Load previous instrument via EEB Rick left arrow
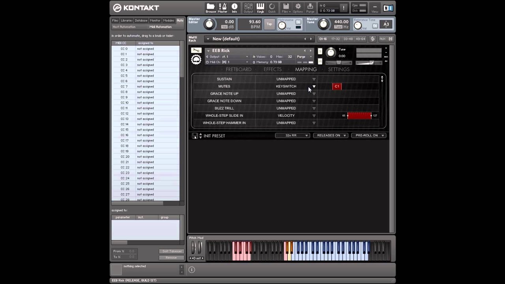 point(305,50)
